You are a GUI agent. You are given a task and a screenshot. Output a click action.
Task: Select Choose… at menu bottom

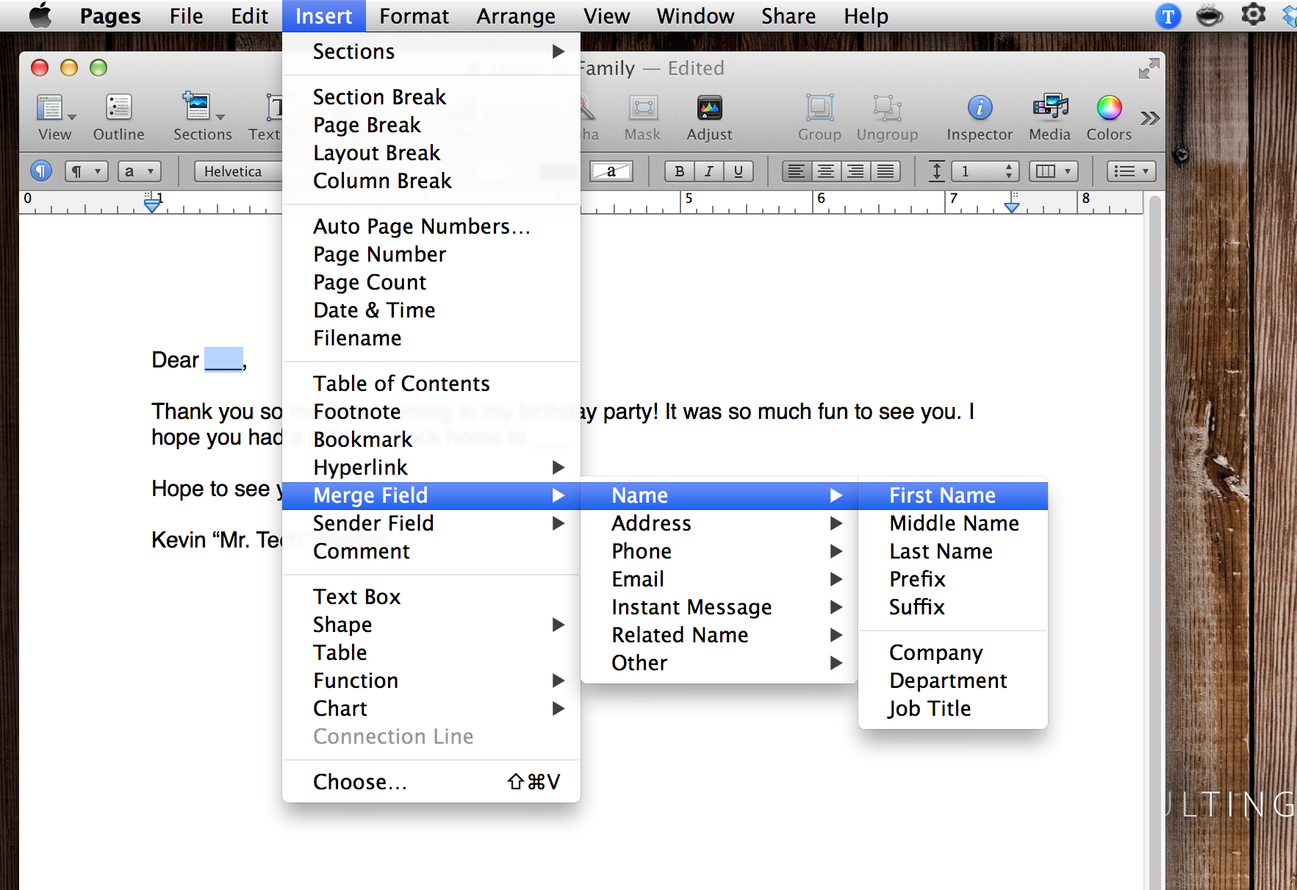tap(431, 782)
